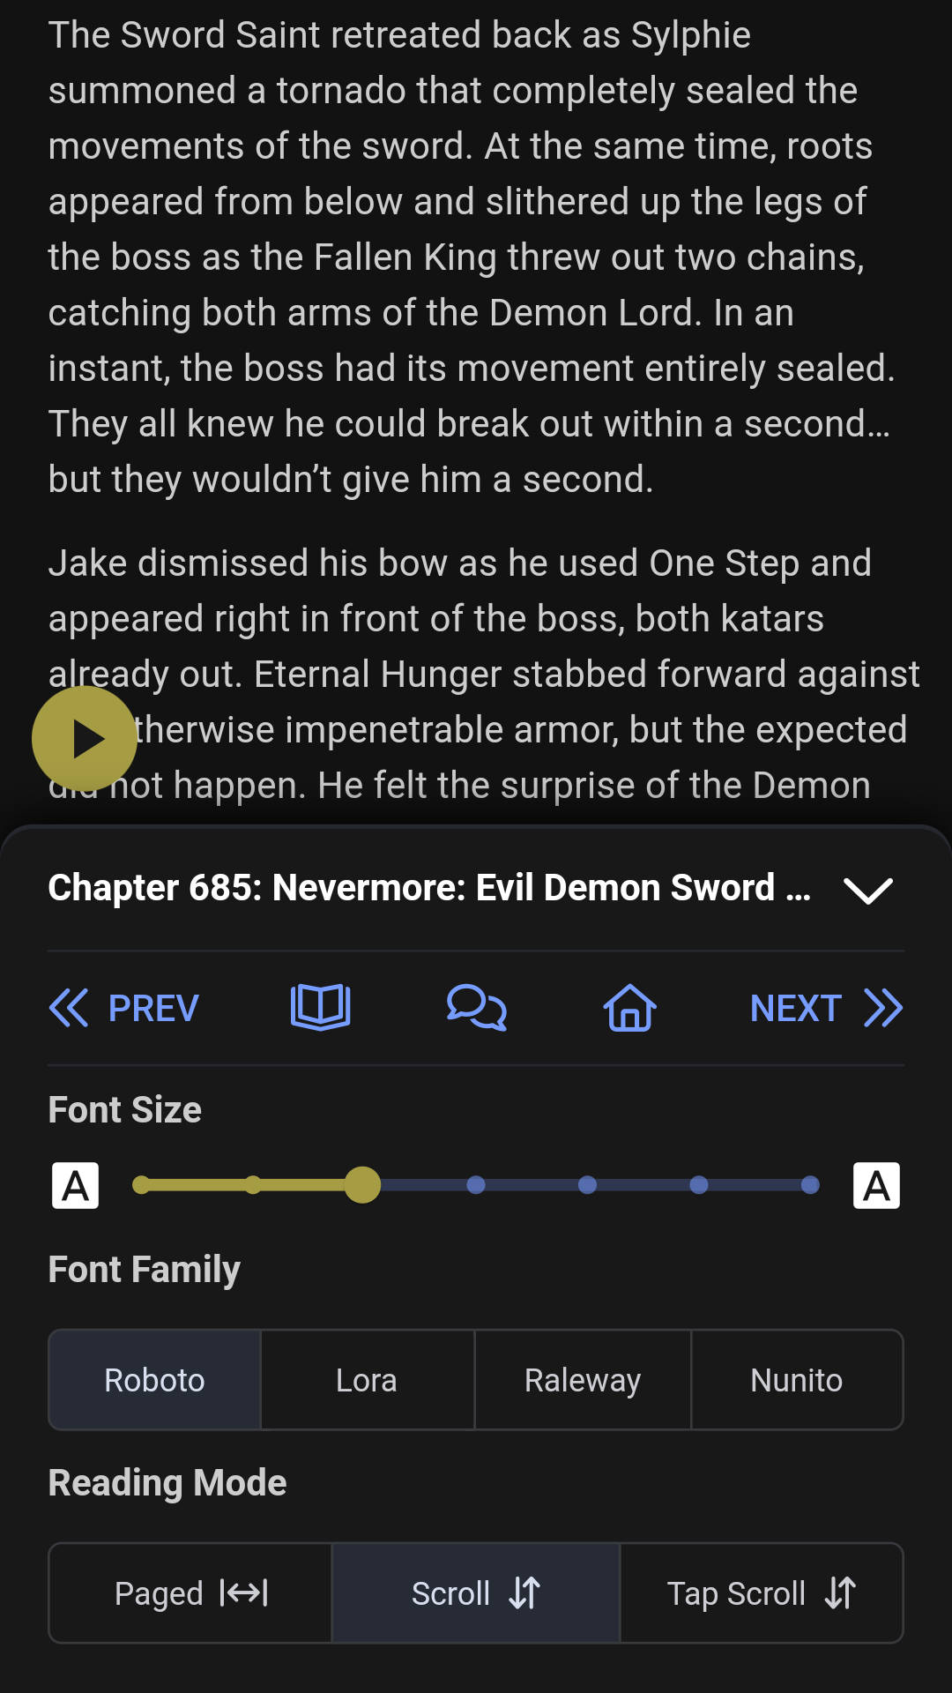Select Lora font family

[368, 1380]
